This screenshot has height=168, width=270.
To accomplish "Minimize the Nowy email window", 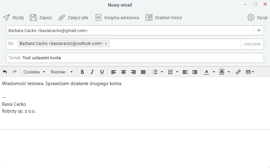I will pos(245,4).
